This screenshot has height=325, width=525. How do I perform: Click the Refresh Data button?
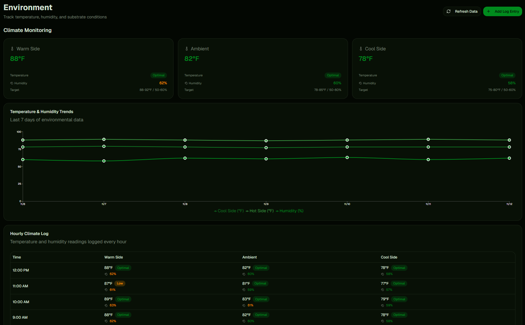(x=462, y=11)
